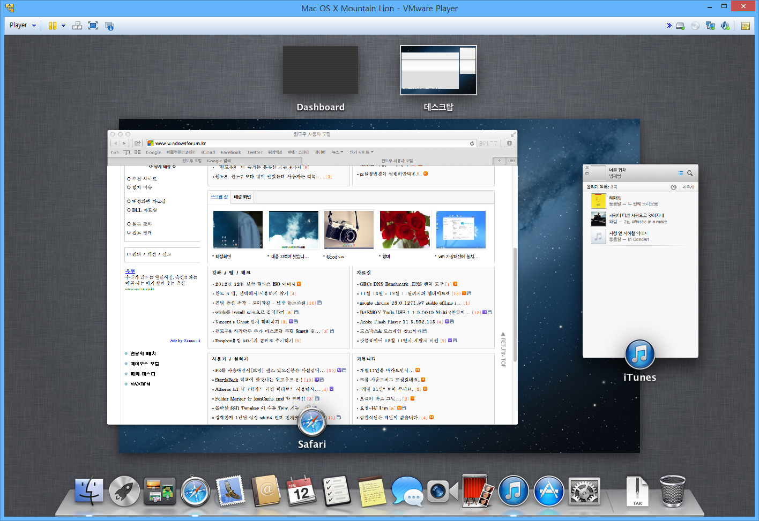759x521 pixels.
Task: Click Safari app badge below browser window
Action: point(312,422)
